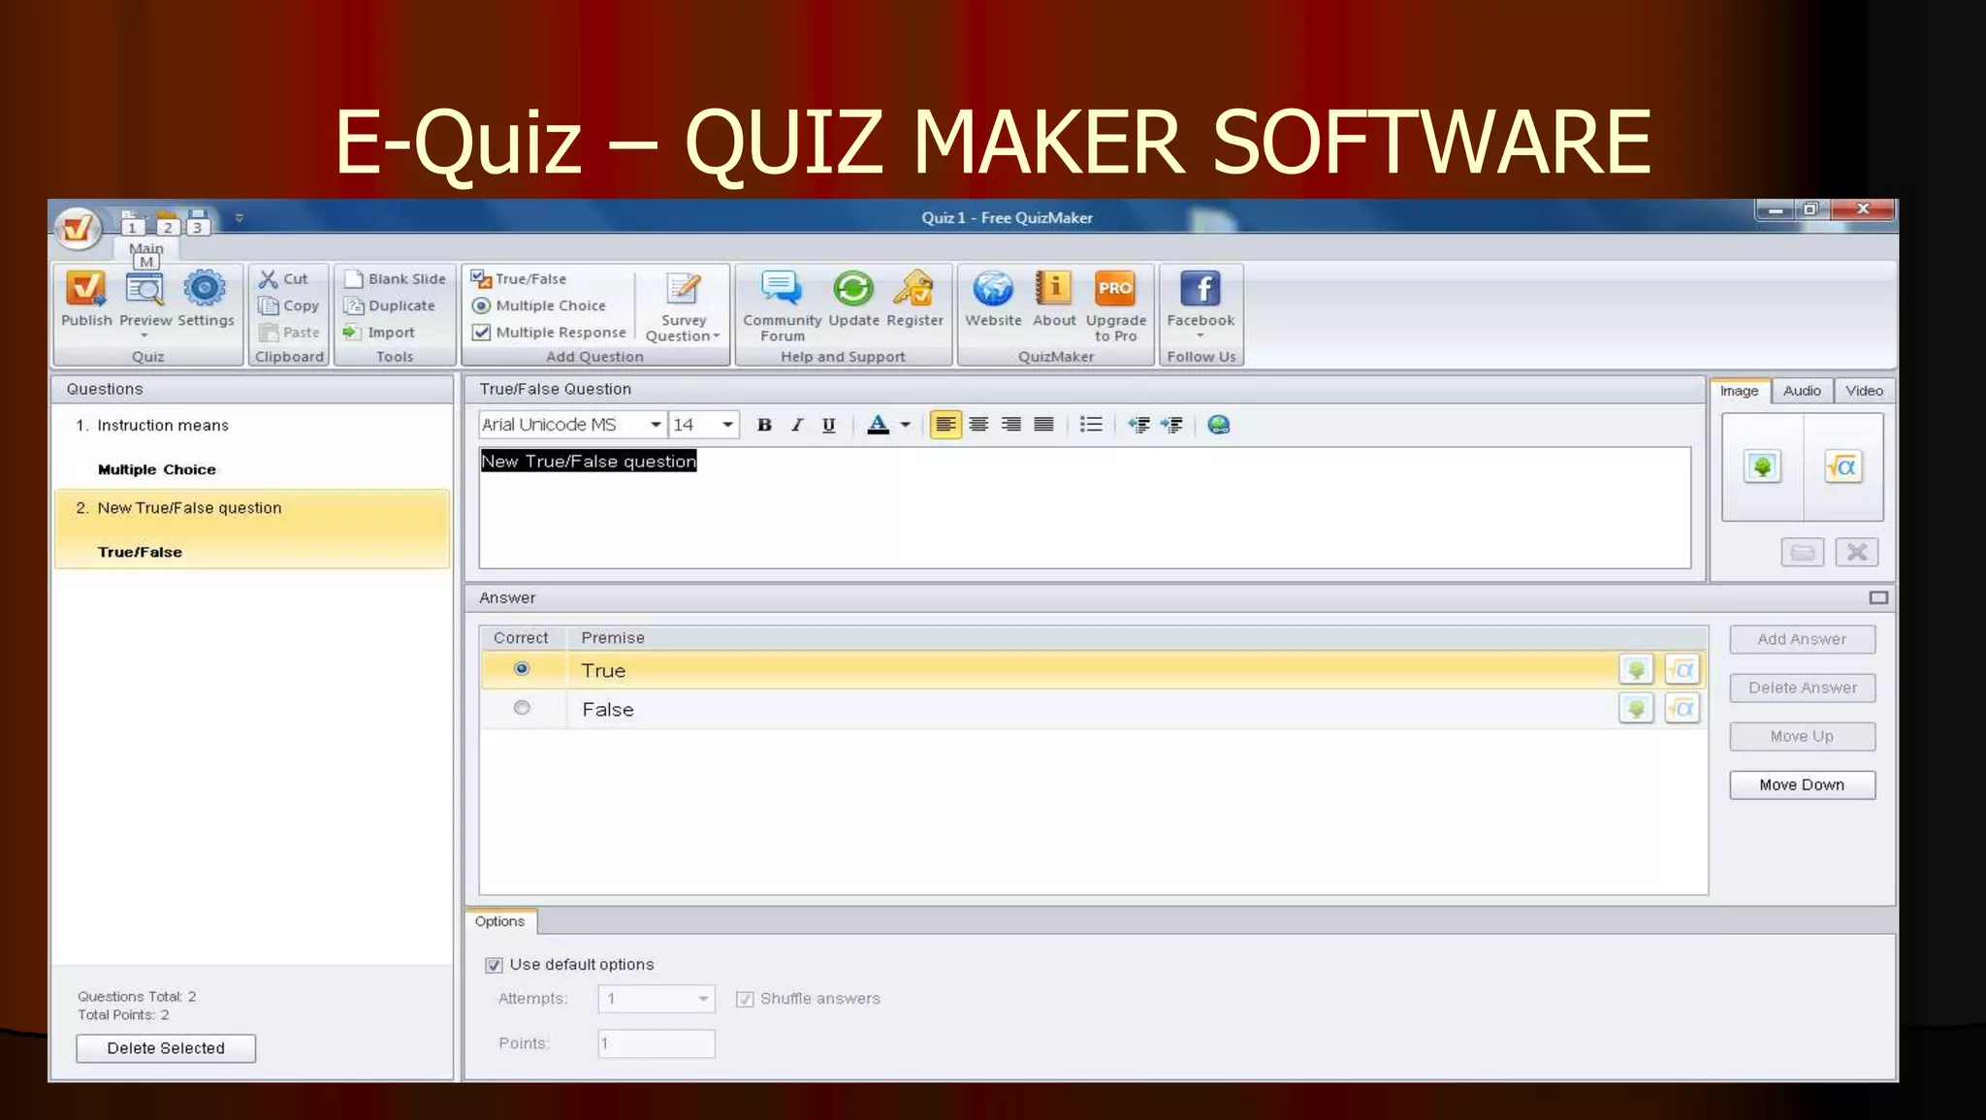Align question text right
Viewport: 1986px width, 1120px height.
1010,425
